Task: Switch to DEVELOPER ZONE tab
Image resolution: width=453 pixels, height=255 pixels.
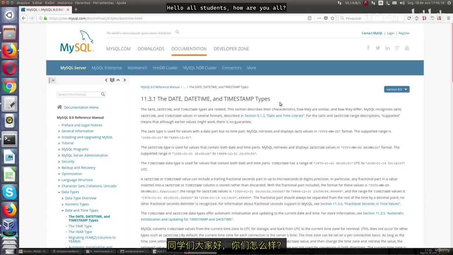Action: tap(231, 49)
